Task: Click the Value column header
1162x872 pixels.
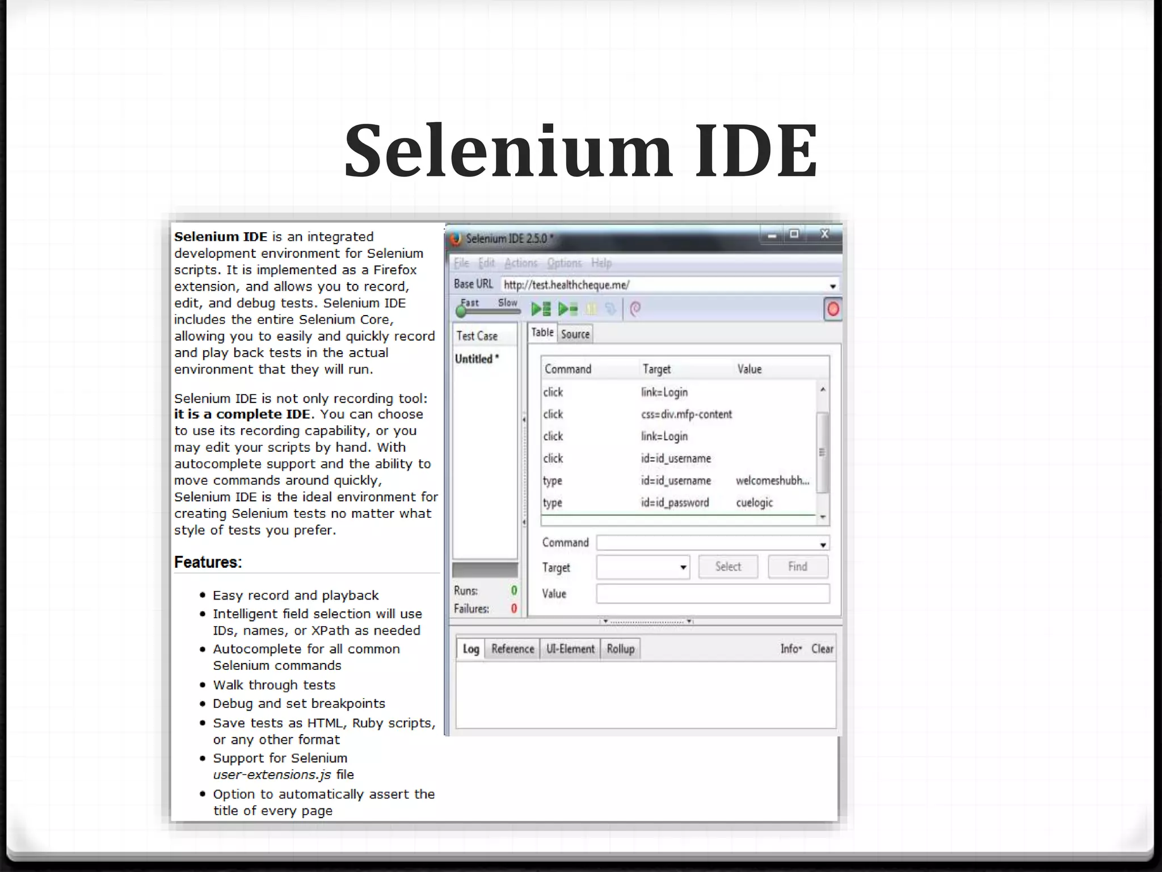Action: (781, 369)
